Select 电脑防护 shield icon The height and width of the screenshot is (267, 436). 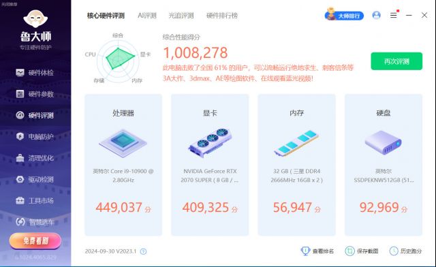pos(20,136)
